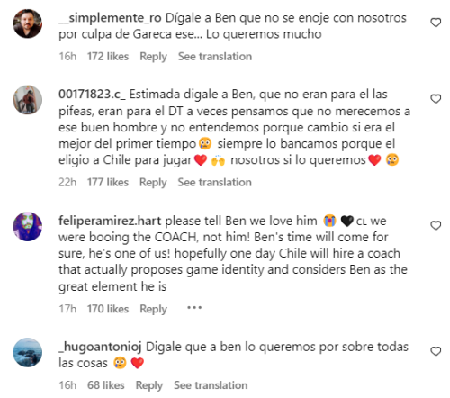The height and width of the screenshot is (398, 450).
Task: Like the comment by feliperamirez.hart
Action: coord(436,225)
